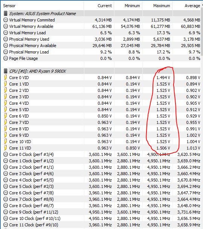203x229 pixels.
Task: Click the clock icon beside Virtual Memory Commited
Action: 6,20
